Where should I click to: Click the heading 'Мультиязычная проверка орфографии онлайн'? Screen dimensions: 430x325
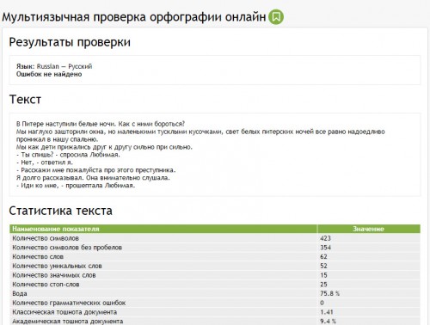[134, 17]
